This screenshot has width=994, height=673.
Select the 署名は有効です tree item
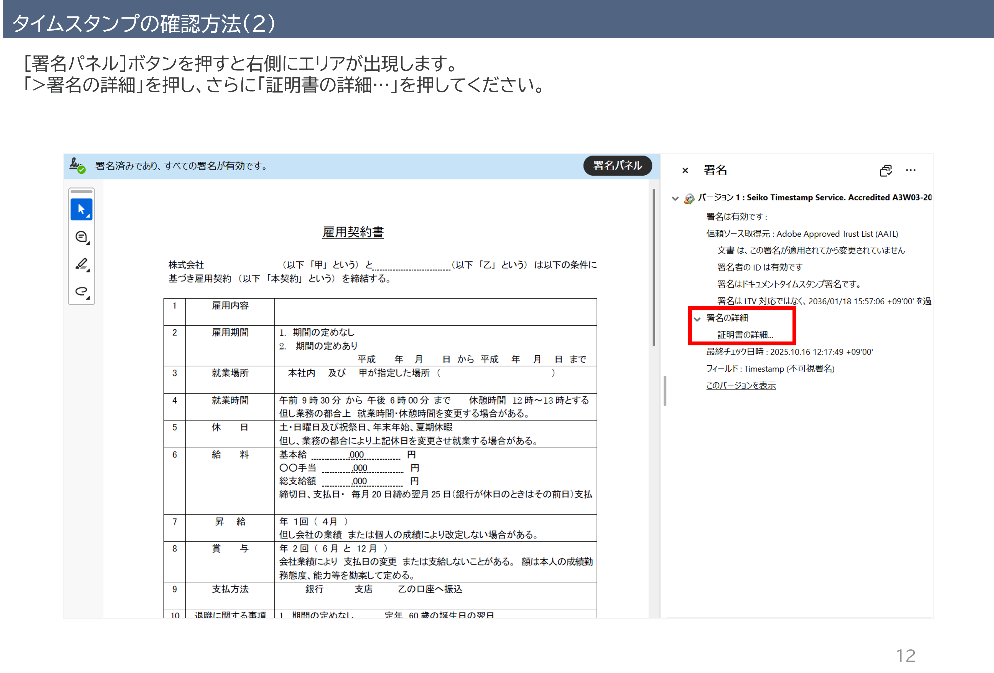point(736,217)
